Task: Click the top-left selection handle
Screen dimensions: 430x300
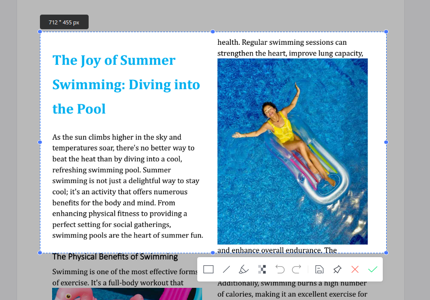Action: [x=40, y=32]
